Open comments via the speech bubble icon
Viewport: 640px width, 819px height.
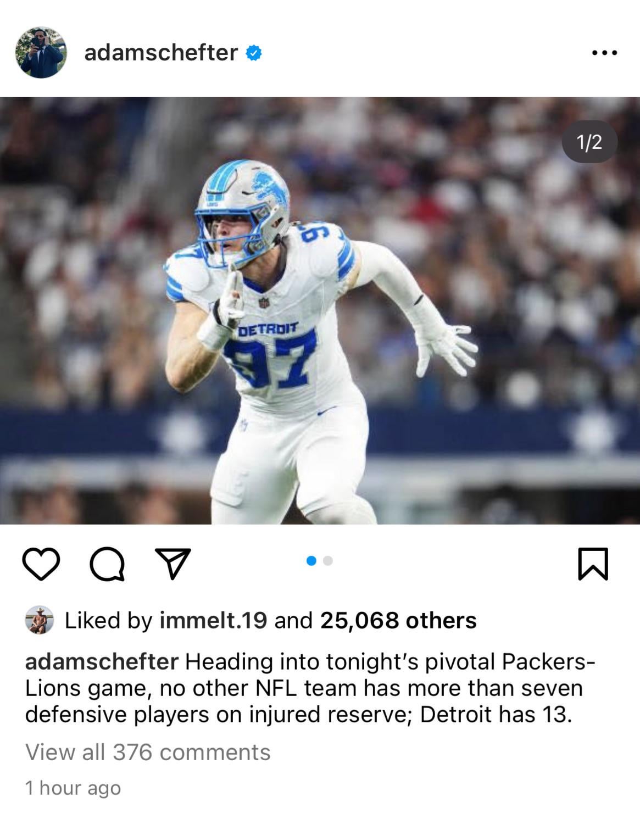tap(107, 564)
